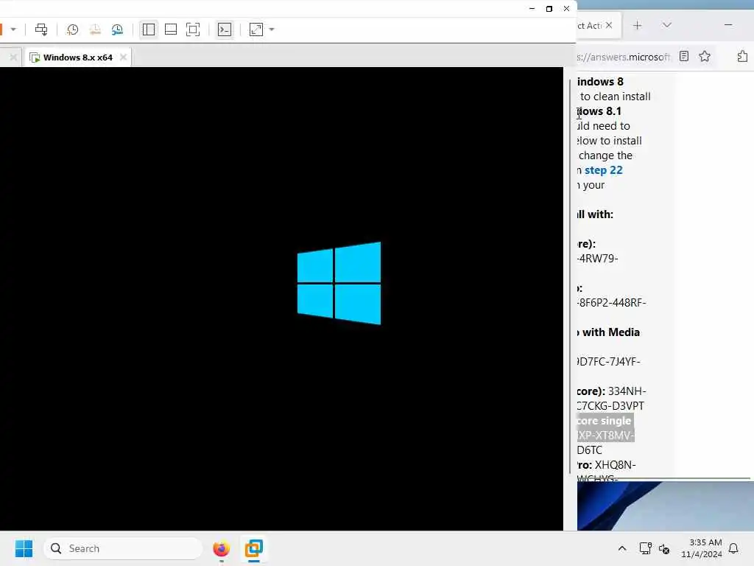This screenshot has height=566, width=754.
Task: Open the snapshot manager icon
Action: coord(117,29)
